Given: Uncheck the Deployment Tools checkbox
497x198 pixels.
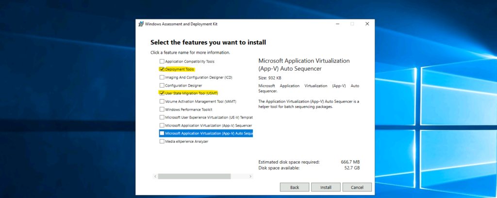Looking at the screenshot, I should 162,69.
